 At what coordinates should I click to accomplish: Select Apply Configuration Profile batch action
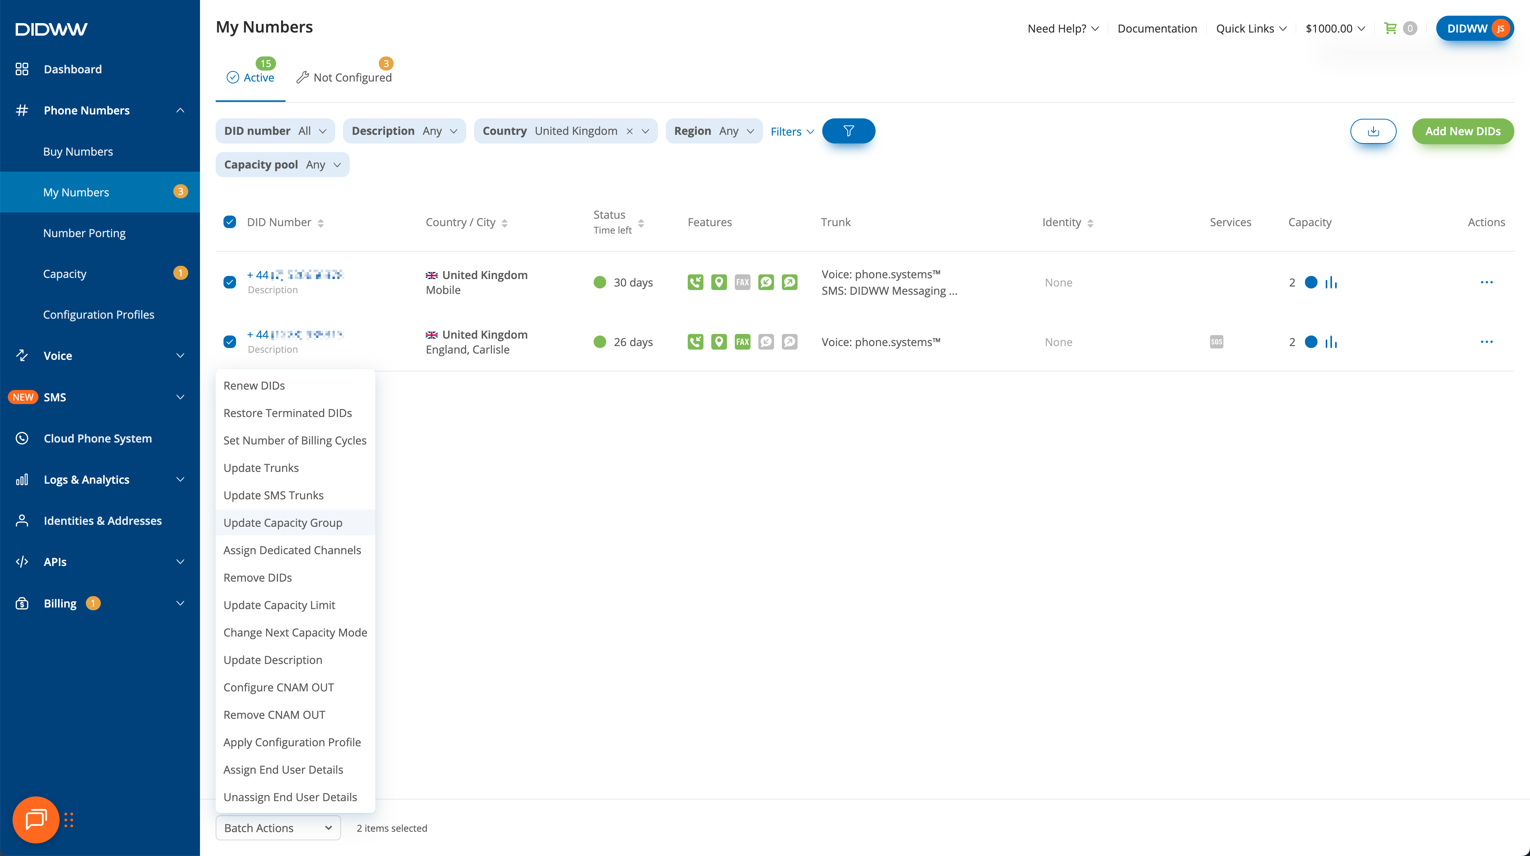[x=295, y=742]
